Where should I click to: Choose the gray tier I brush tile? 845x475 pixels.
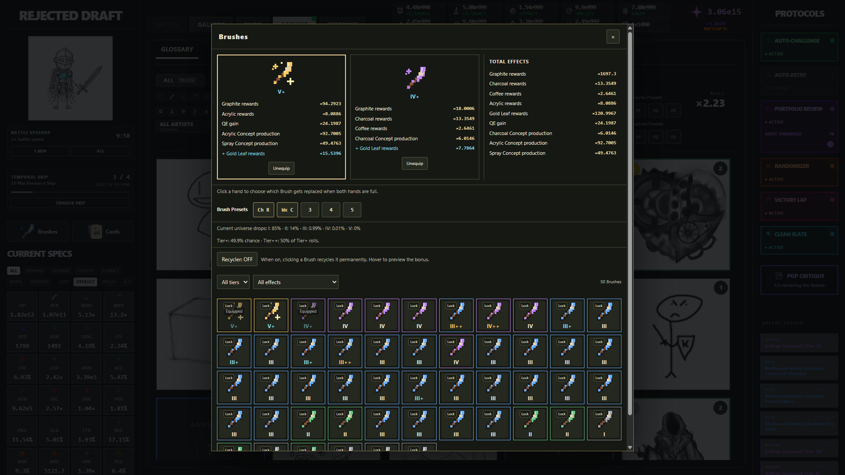click(x=604, y=424)
